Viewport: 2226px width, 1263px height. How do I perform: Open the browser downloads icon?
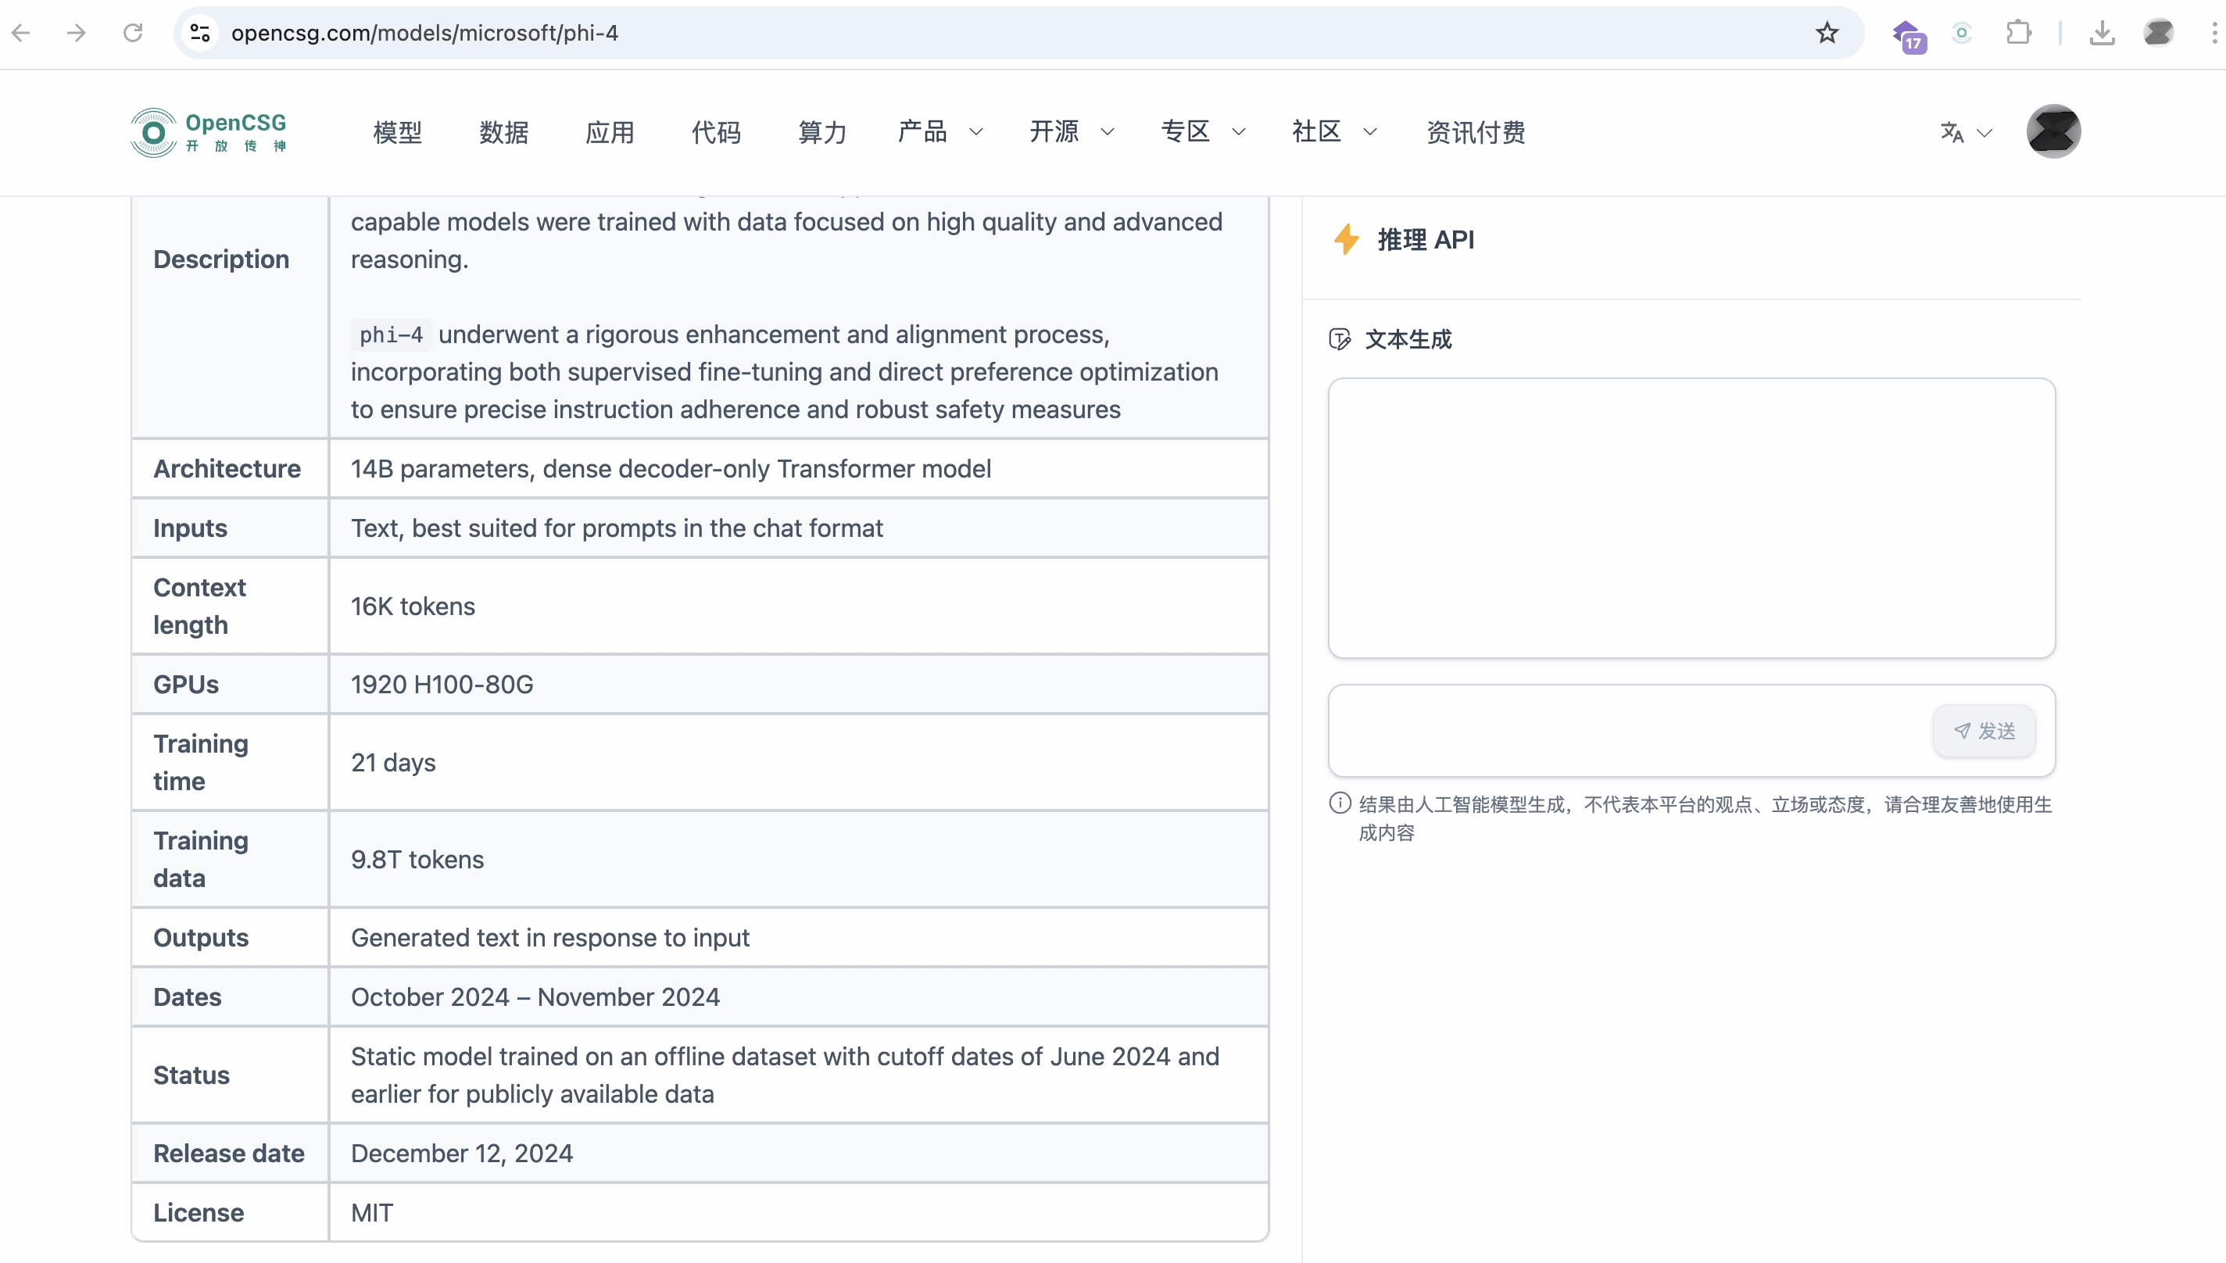click(x=2101, y=33)
